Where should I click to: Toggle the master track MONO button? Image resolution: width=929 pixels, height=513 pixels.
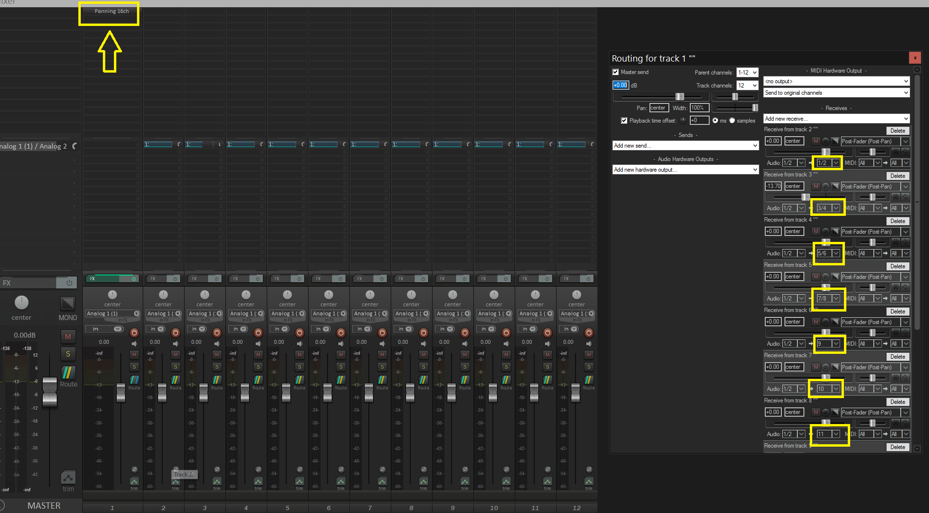tap(68, 303)
